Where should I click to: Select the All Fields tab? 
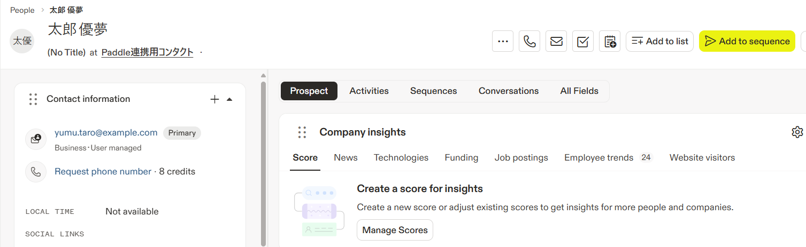(x=579, y=91)
